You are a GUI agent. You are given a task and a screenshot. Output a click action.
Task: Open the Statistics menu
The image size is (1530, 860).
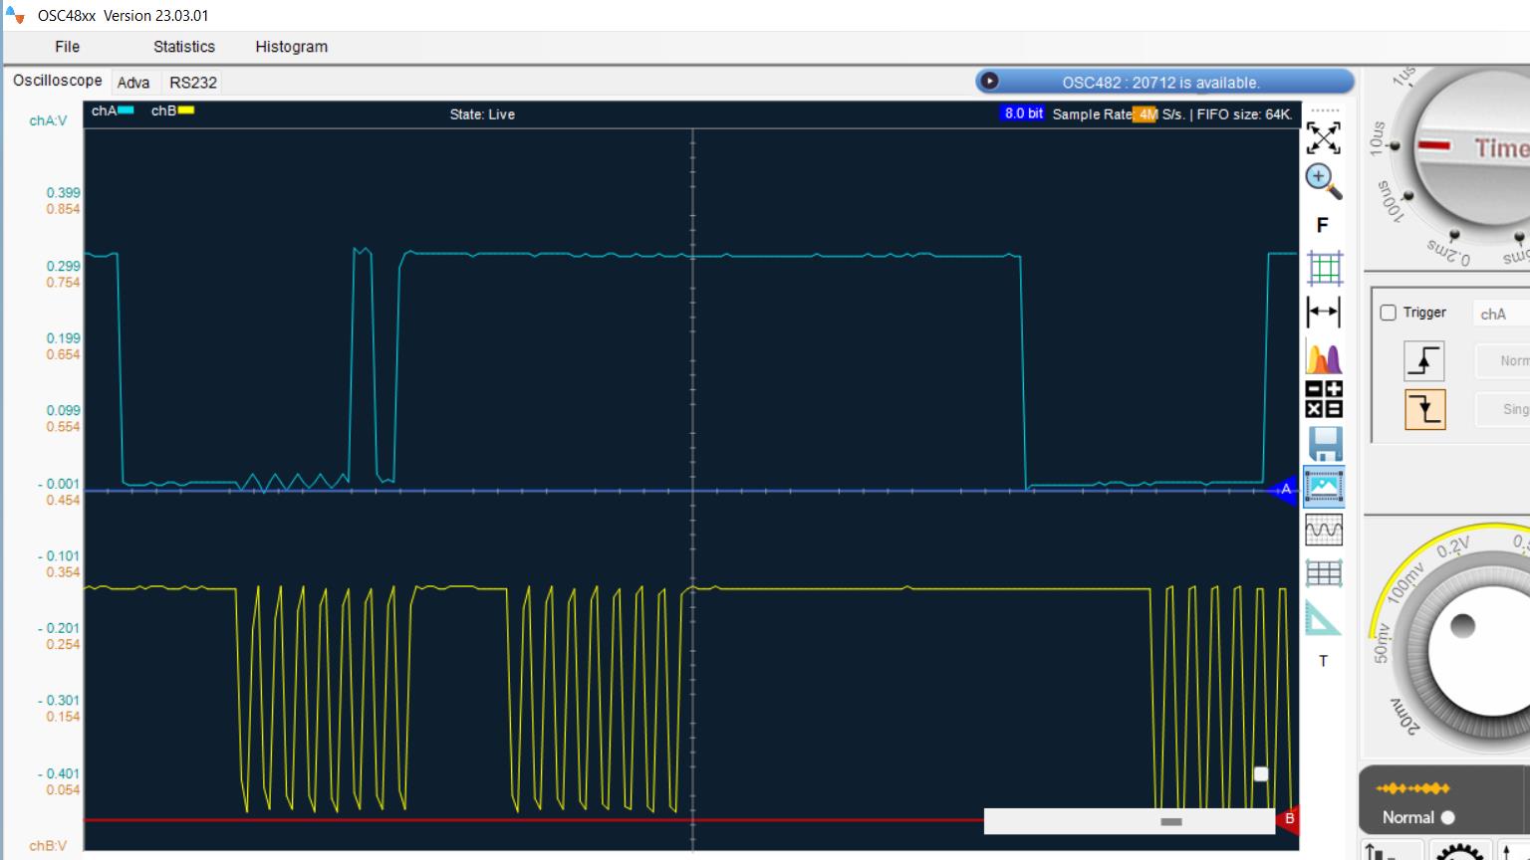click(x=184, y=47)
